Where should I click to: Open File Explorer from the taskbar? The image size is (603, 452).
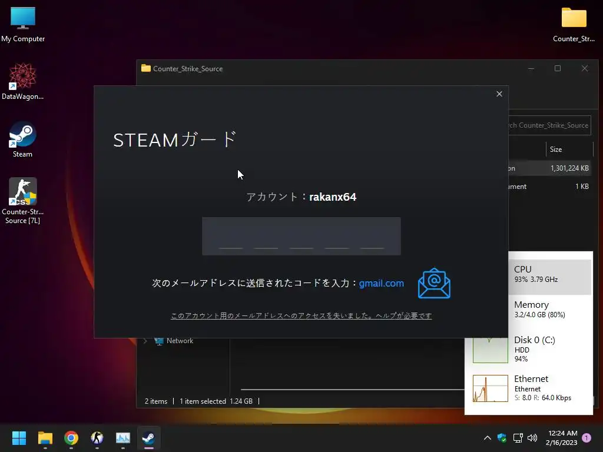(x=45, y=438)
